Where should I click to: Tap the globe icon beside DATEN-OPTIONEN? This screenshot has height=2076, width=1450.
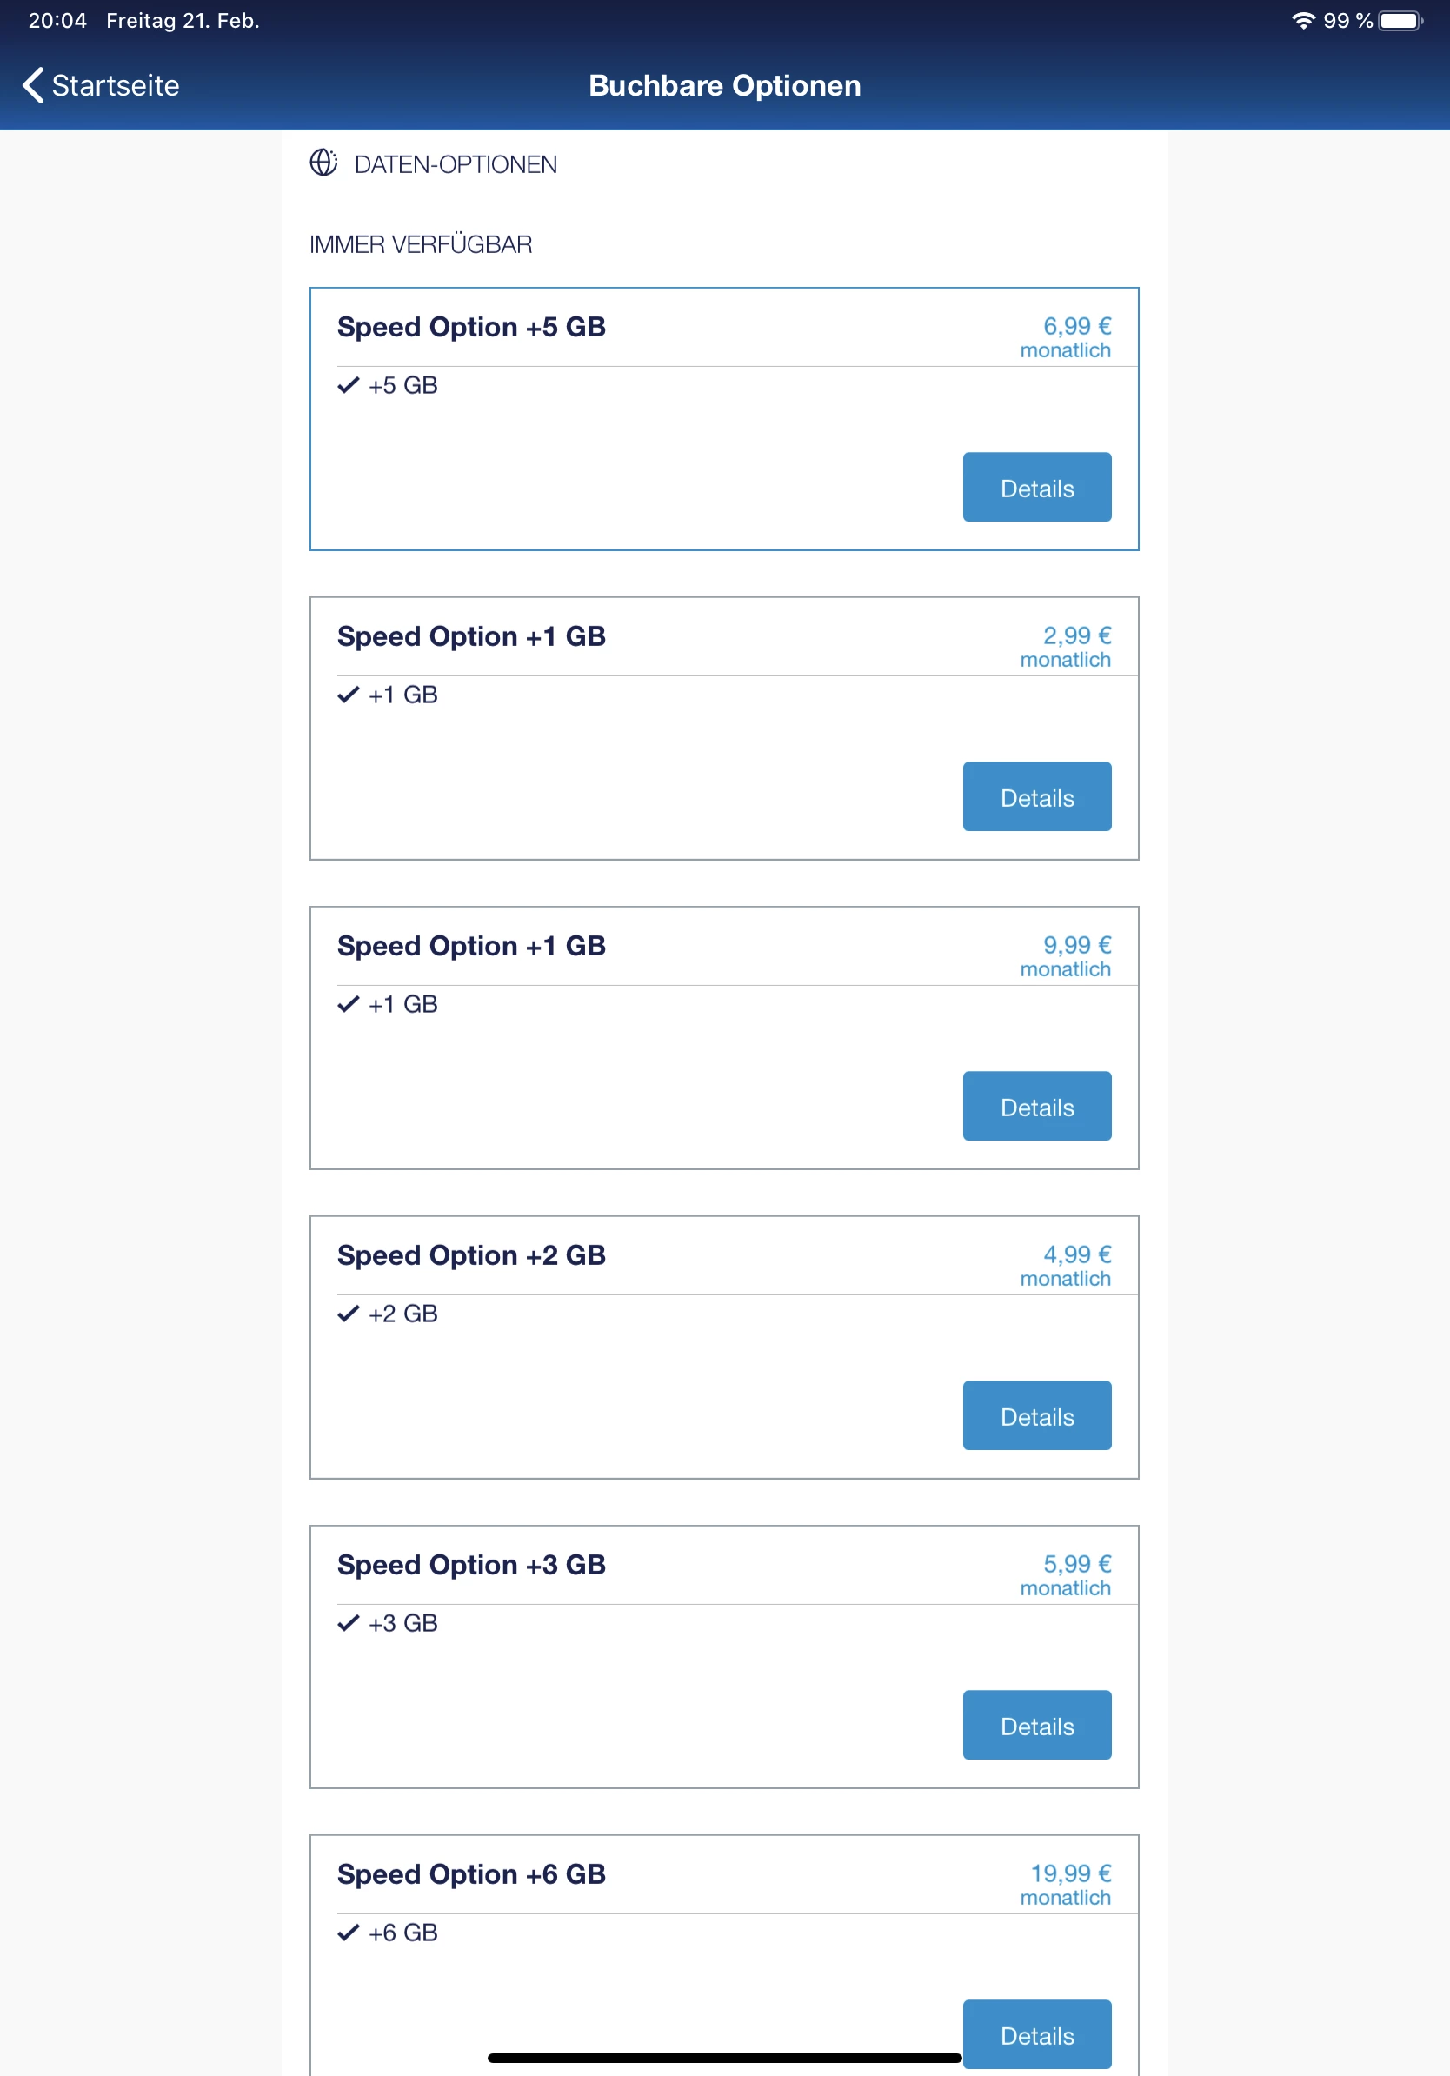tap(323, 163)
